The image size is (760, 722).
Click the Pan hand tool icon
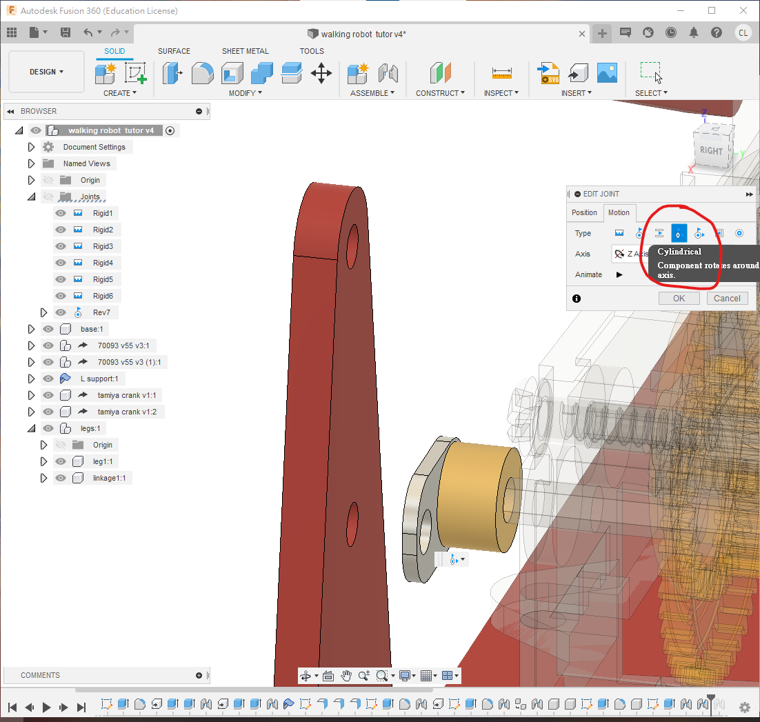click(x=346, y=676)
